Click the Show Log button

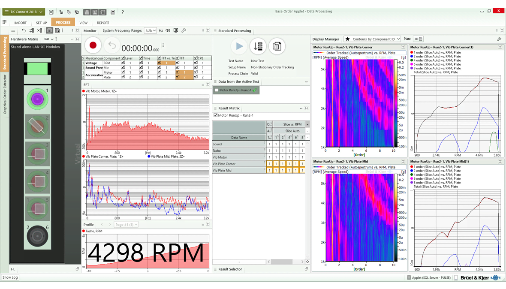(x=10, y=277)
